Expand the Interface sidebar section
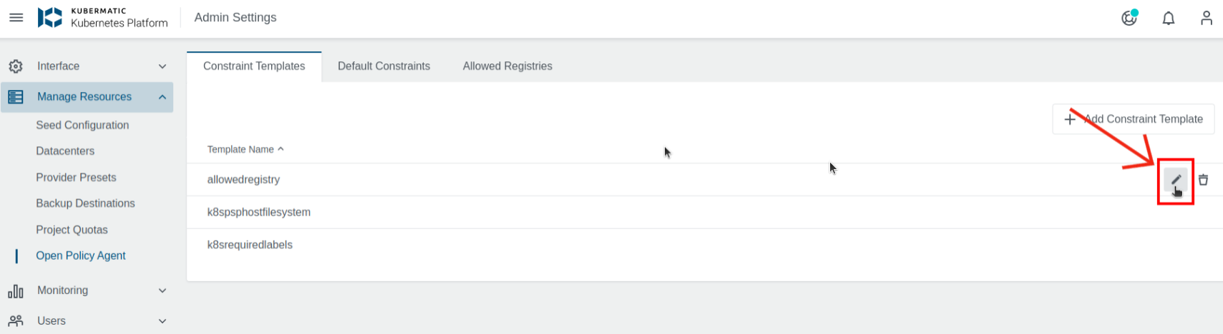 pyautogui.click(x=162, y=66)
